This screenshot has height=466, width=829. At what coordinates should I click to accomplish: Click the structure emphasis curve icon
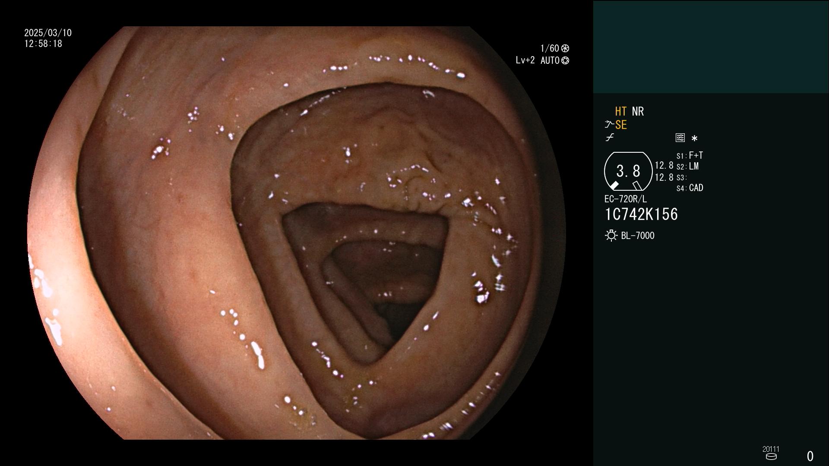point(609,125)
